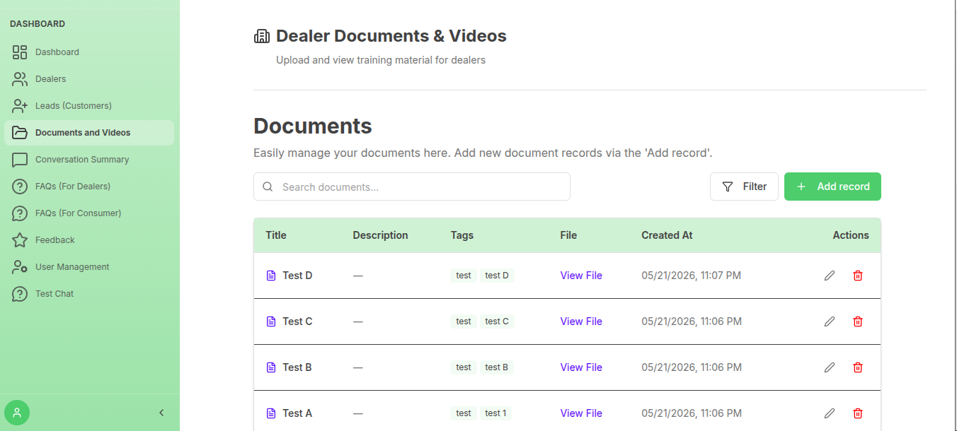Open User Management page
Image resolution: width=957 pixels, height=431 pixels.
coord(89,267)
